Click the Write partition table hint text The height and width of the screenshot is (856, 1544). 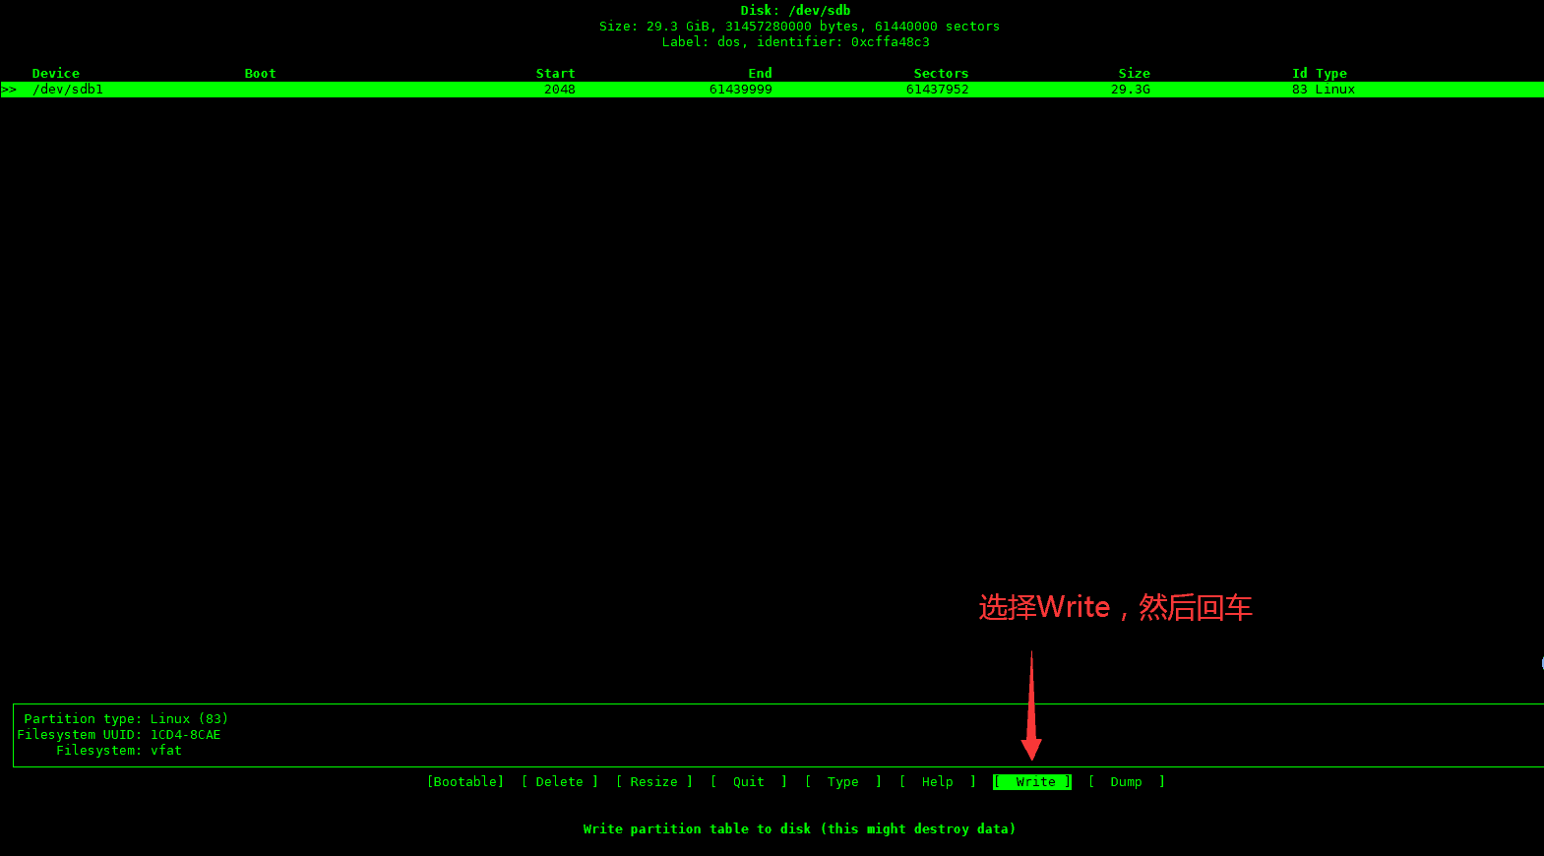(x=799, y=829)
